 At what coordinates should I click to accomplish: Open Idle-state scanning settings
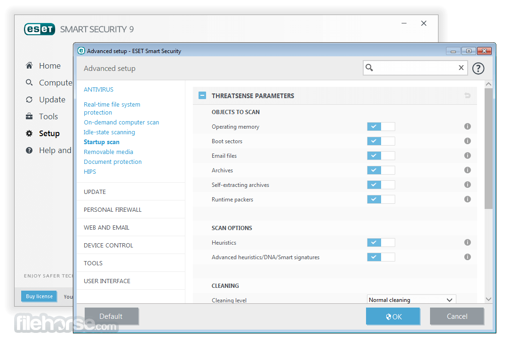point(109,132)
